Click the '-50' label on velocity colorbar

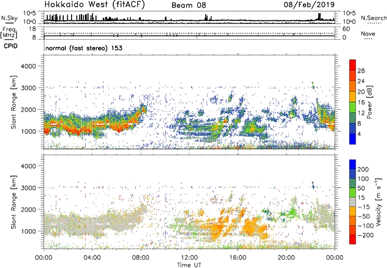[364, 216]
